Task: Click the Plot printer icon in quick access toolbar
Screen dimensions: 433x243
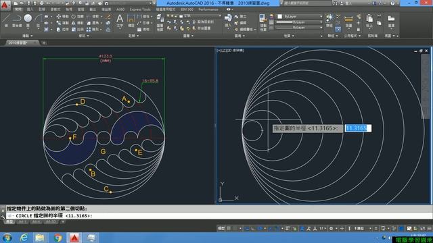Action: coord(41,3)
